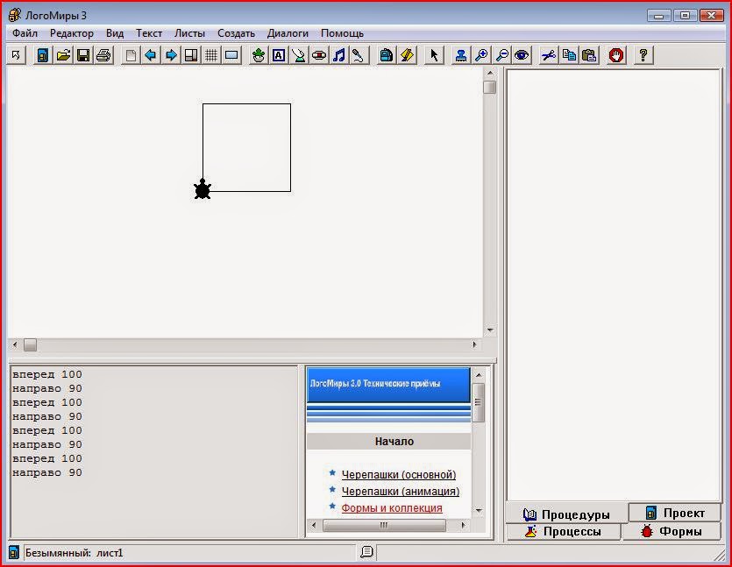Print using the printer toolbar icon
The width and height of the screenshot is (732, 567).
pos(103,55)
